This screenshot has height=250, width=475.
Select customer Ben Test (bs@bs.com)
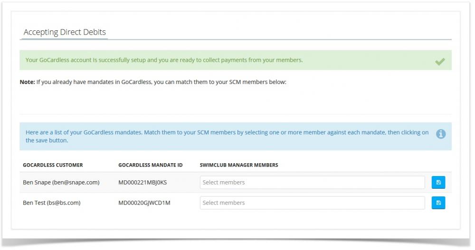(x=52, y=203)
